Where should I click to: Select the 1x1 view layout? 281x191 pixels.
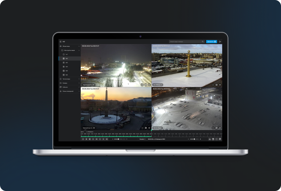pyautogui.click(x=66, y=54)
